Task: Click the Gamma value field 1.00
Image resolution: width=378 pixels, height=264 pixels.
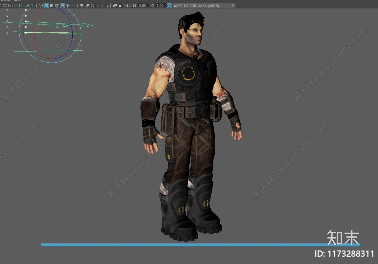Action: [x=160, y=6]
